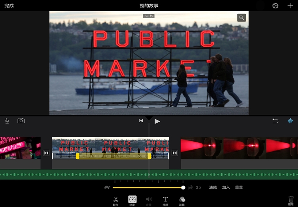Screen dimensions: 298x207
Task: Undo the last edit
Action: click(275, 121)
